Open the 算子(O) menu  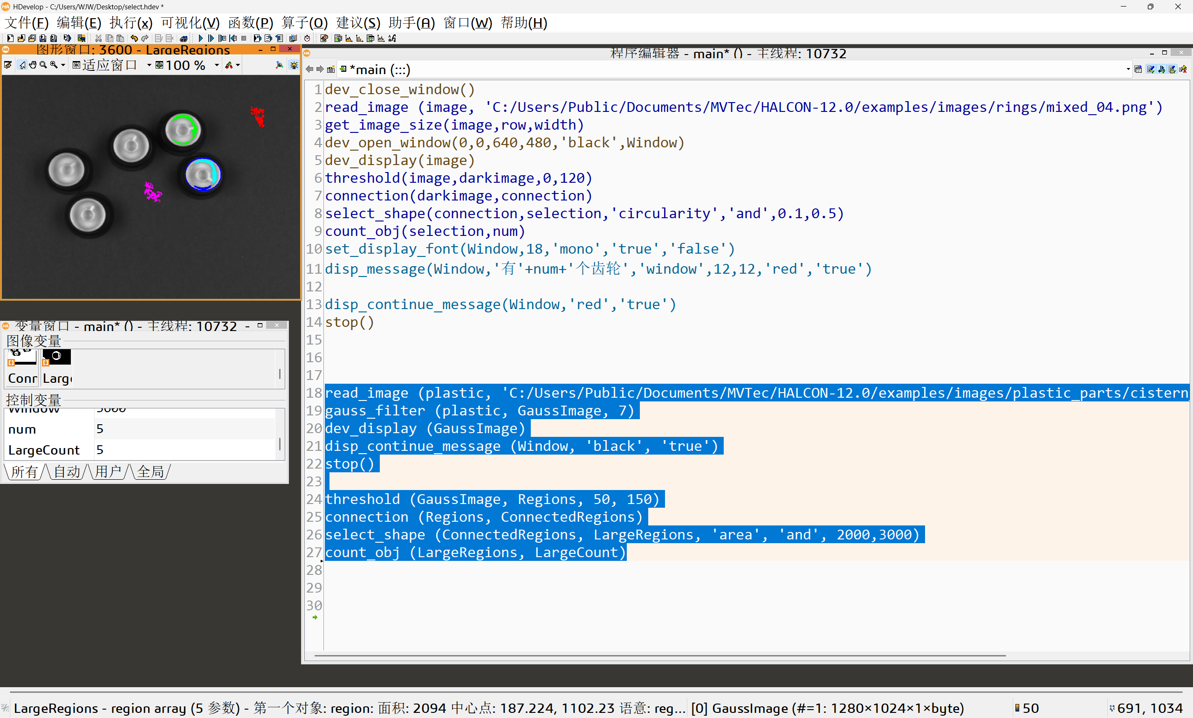click(x=304, y=23)
